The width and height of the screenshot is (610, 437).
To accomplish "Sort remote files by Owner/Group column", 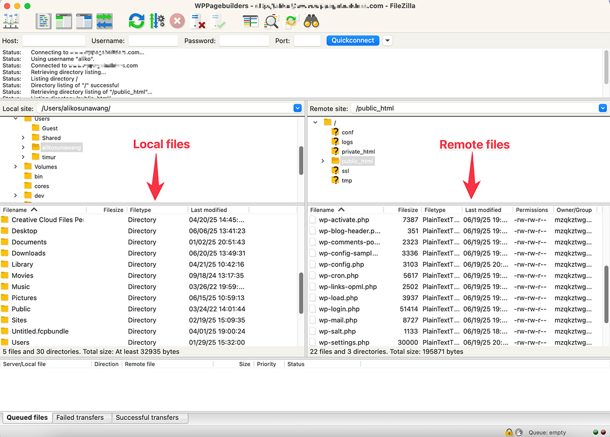I will click(x=574, y=210).
